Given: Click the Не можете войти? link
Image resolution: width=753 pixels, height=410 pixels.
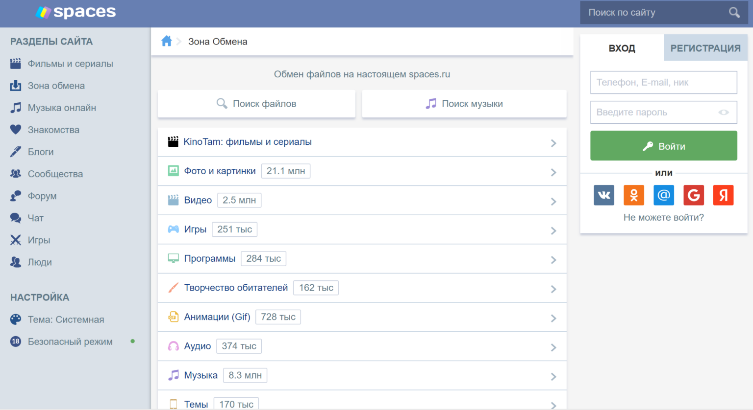Looking at the screenshot, I should 663,218.
